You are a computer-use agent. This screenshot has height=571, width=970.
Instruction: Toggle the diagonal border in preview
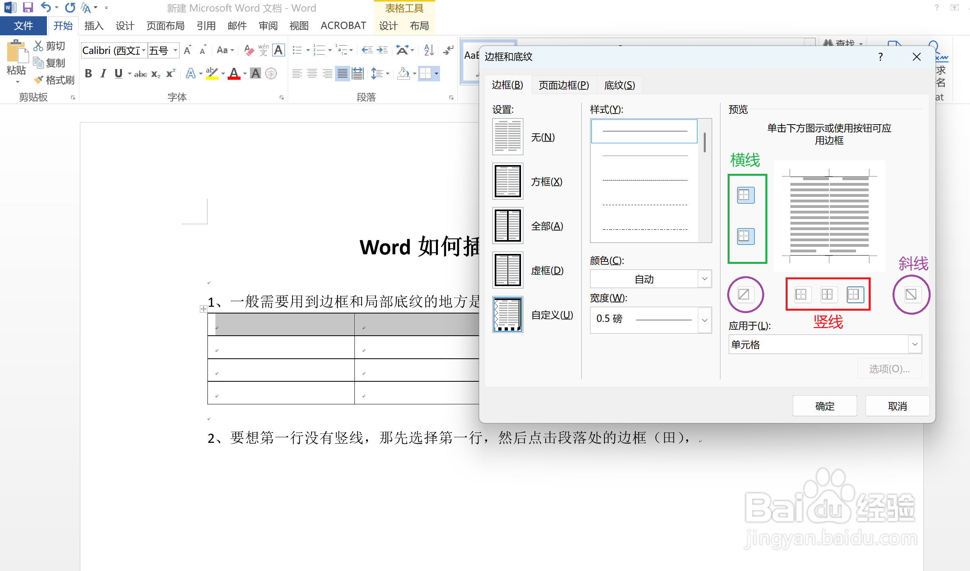point(745,294)
